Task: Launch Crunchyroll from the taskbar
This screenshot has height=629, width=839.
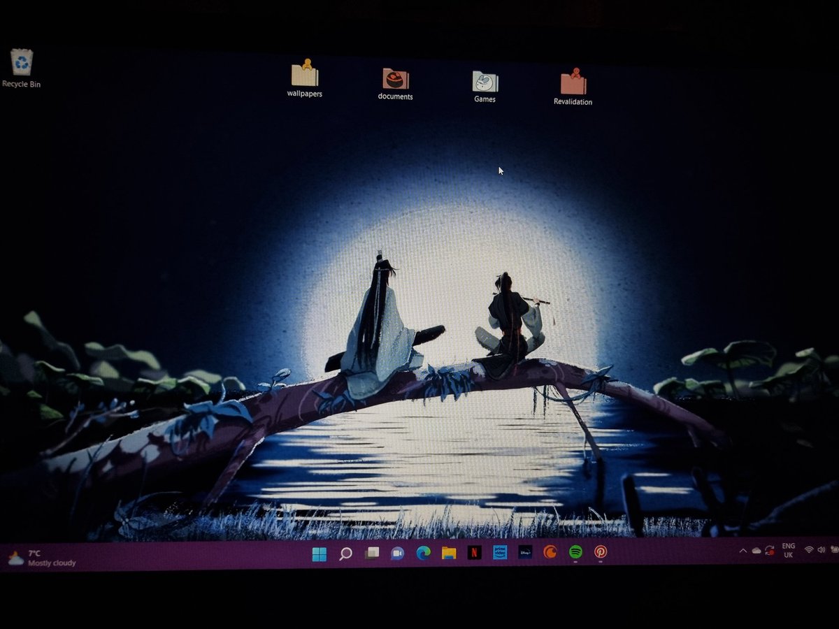Action: coord(550,552)
